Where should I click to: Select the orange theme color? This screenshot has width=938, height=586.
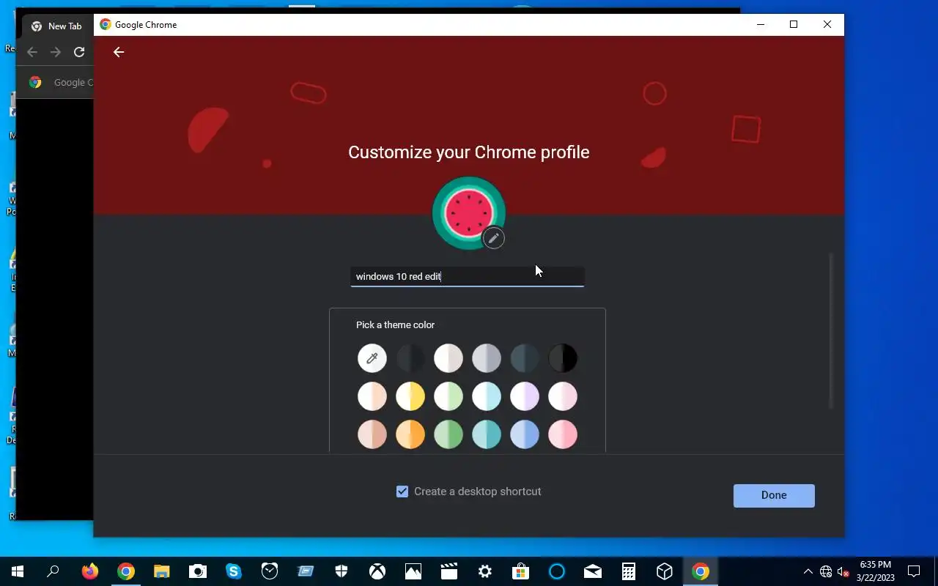(410, 434)
